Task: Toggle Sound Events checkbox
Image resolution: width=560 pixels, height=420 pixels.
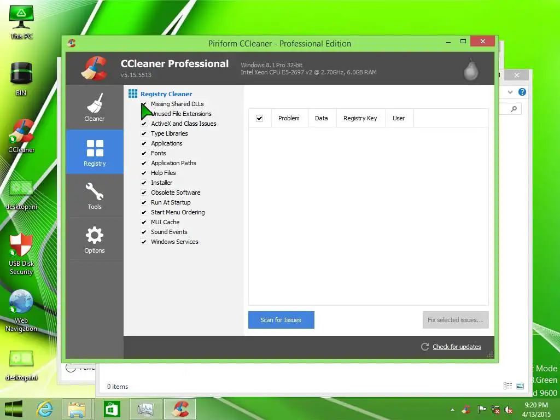Action: (x=144, y=232)
